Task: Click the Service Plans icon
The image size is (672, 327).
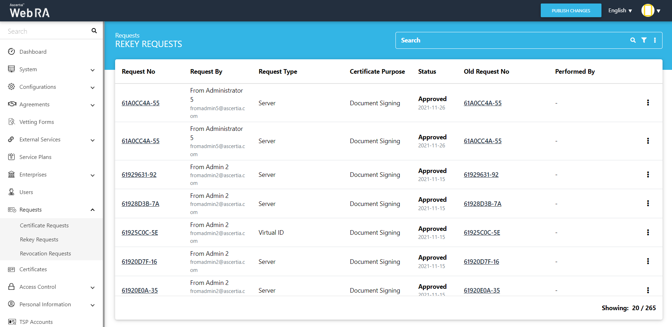Action: tap(12, 157)
